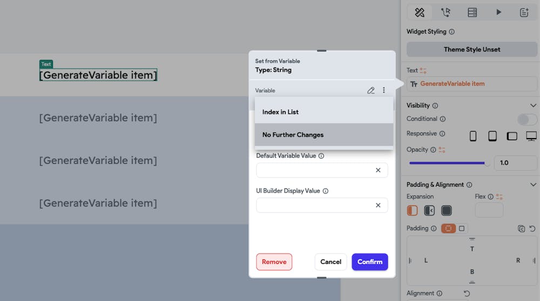This screenshot has height=301, width=540.
Task: Open the Backend Query table icon
Action: coord(472,12)
